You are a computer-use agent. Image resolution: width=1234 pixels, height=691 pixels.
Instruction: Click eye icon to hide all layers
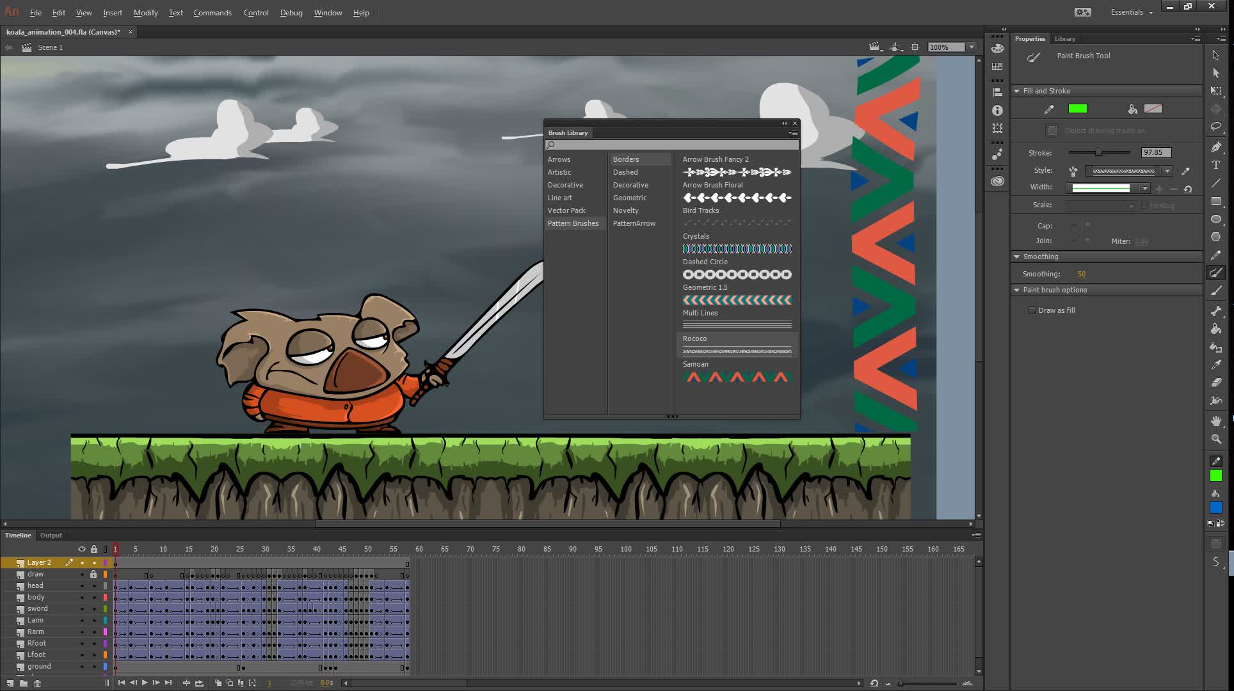[x=81, y=549]
